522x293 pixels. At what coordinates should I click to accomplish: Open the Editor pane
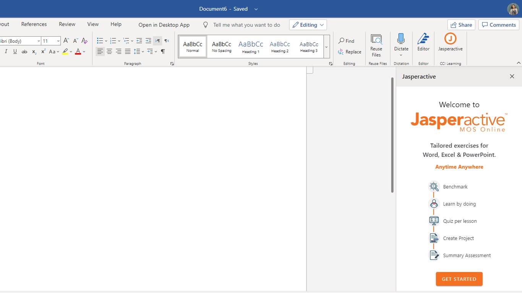click(423, 42)
